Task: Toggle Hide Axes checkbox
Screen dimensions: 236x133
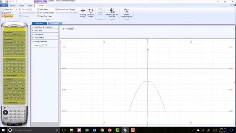Action: coord(38,9)
